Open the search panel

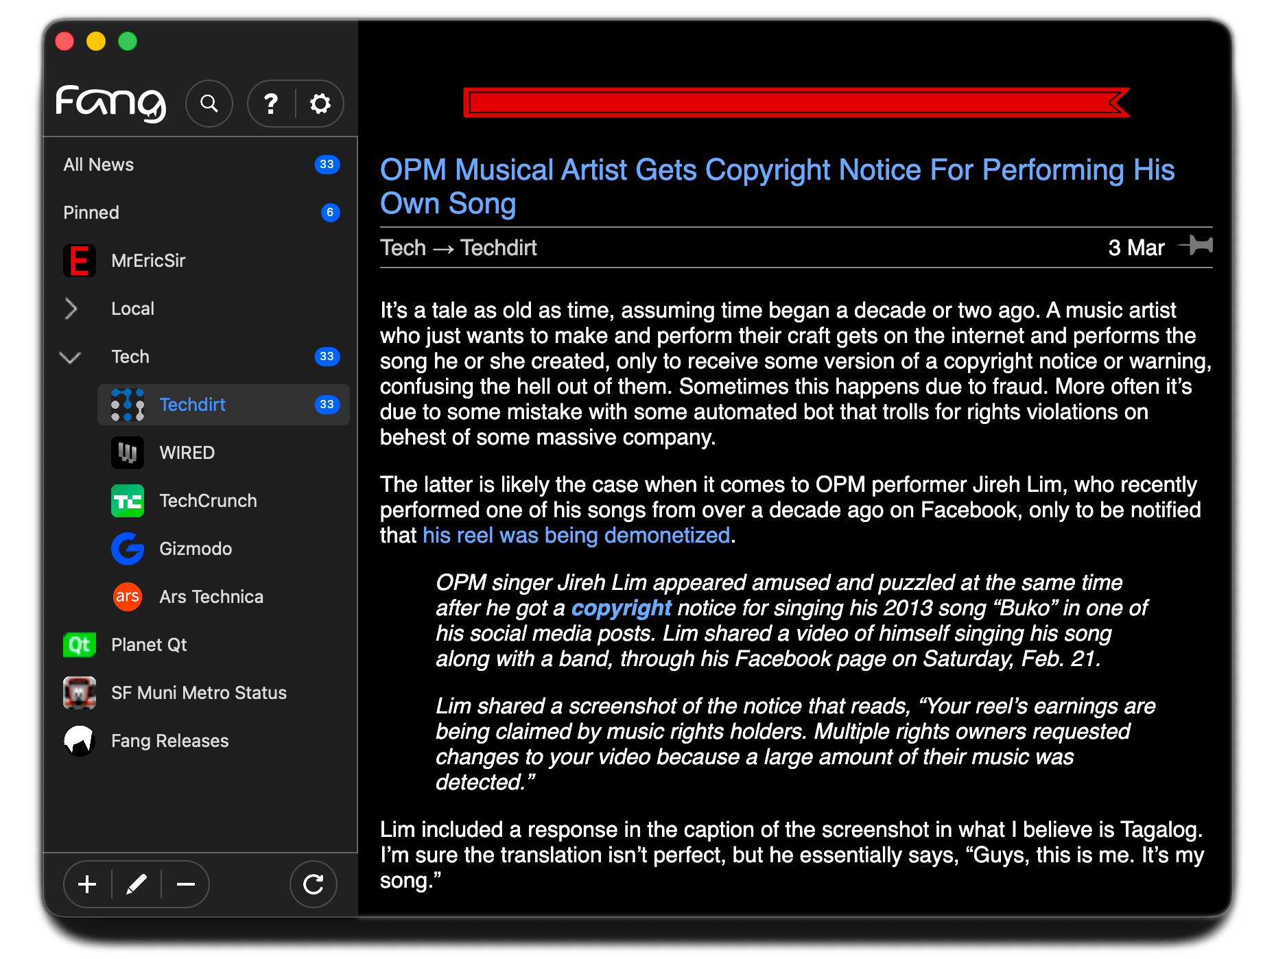click(209, 103)
